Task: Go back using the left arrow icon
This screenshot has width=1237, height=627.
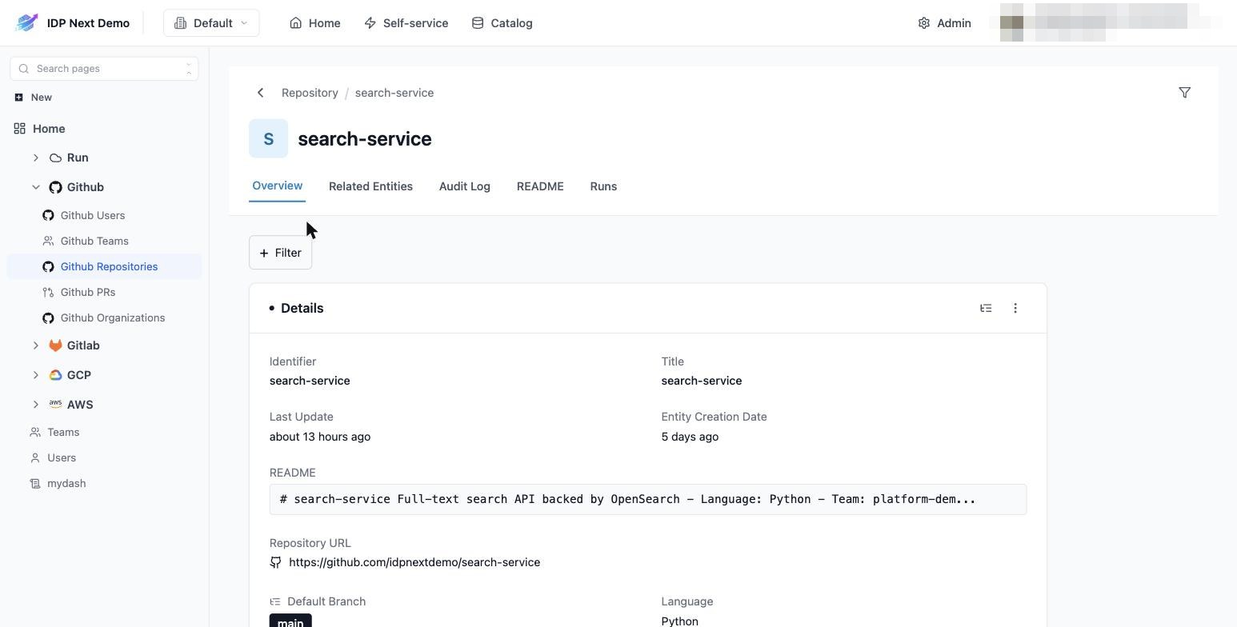Action: pyautogui.click(x=260, y=93)
